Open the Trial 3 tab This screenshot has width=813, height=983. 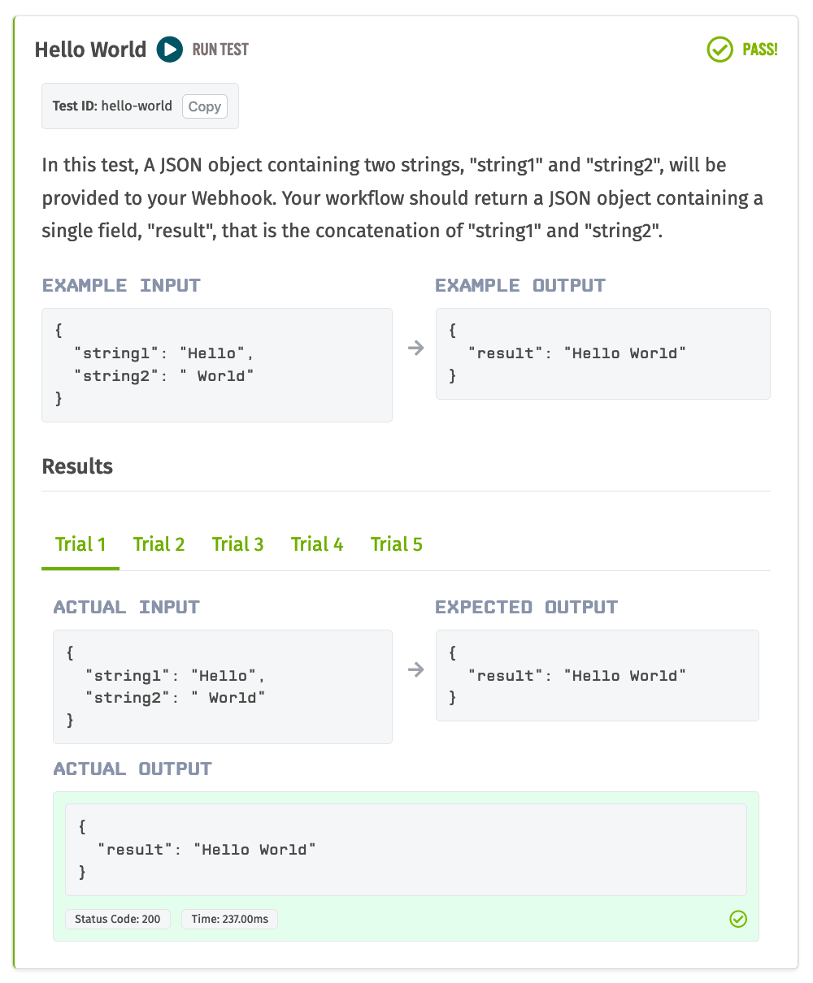(237, 544)
